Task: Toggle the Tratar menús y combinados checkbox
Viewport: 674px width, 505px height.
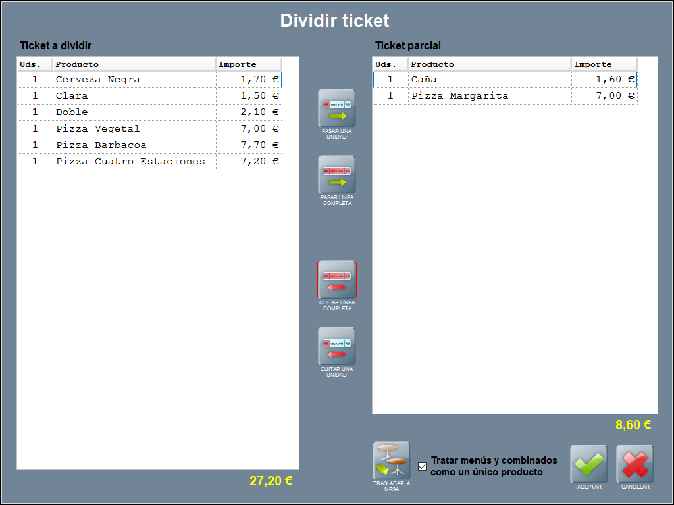Action: pyautogui.click(x=423, y=467)
